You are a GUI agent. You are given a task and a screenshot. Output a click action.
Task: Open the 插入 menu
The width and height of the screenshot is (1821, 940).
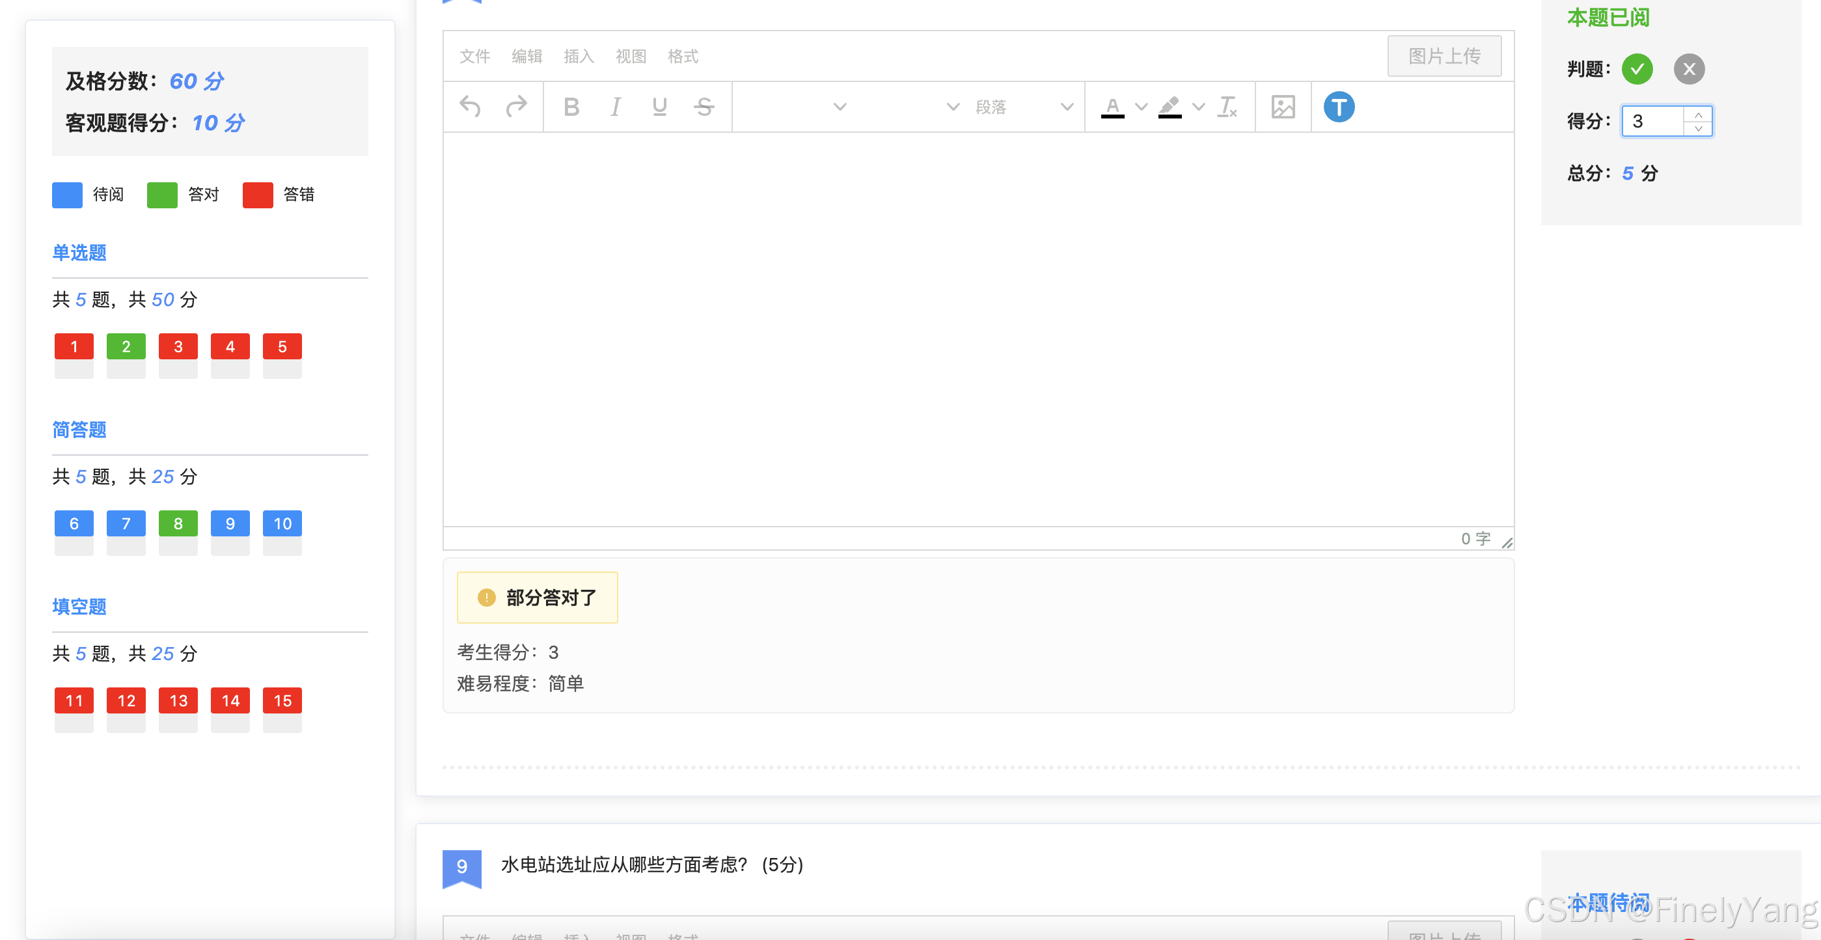click(x=578, y=56)
